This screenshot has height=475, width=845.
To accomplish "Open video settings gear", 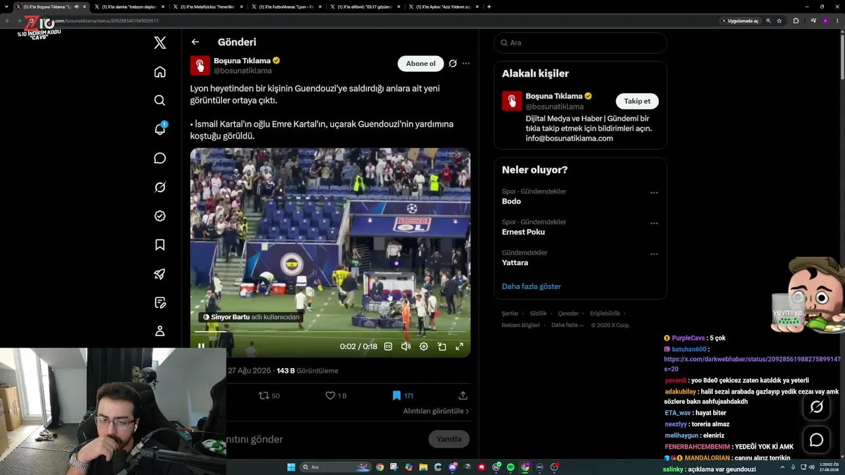I will coord(424,346).
